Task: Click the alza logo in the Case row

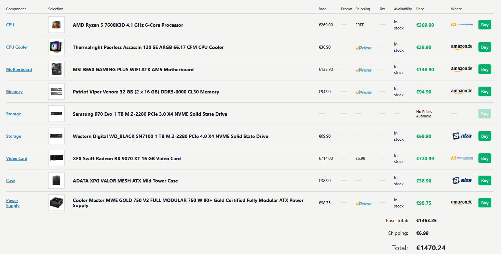Action: tap(462, 180)
